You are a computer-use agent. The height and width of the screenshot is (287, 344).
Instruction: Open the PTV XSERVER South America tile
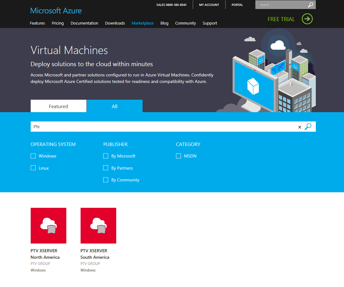98,225
